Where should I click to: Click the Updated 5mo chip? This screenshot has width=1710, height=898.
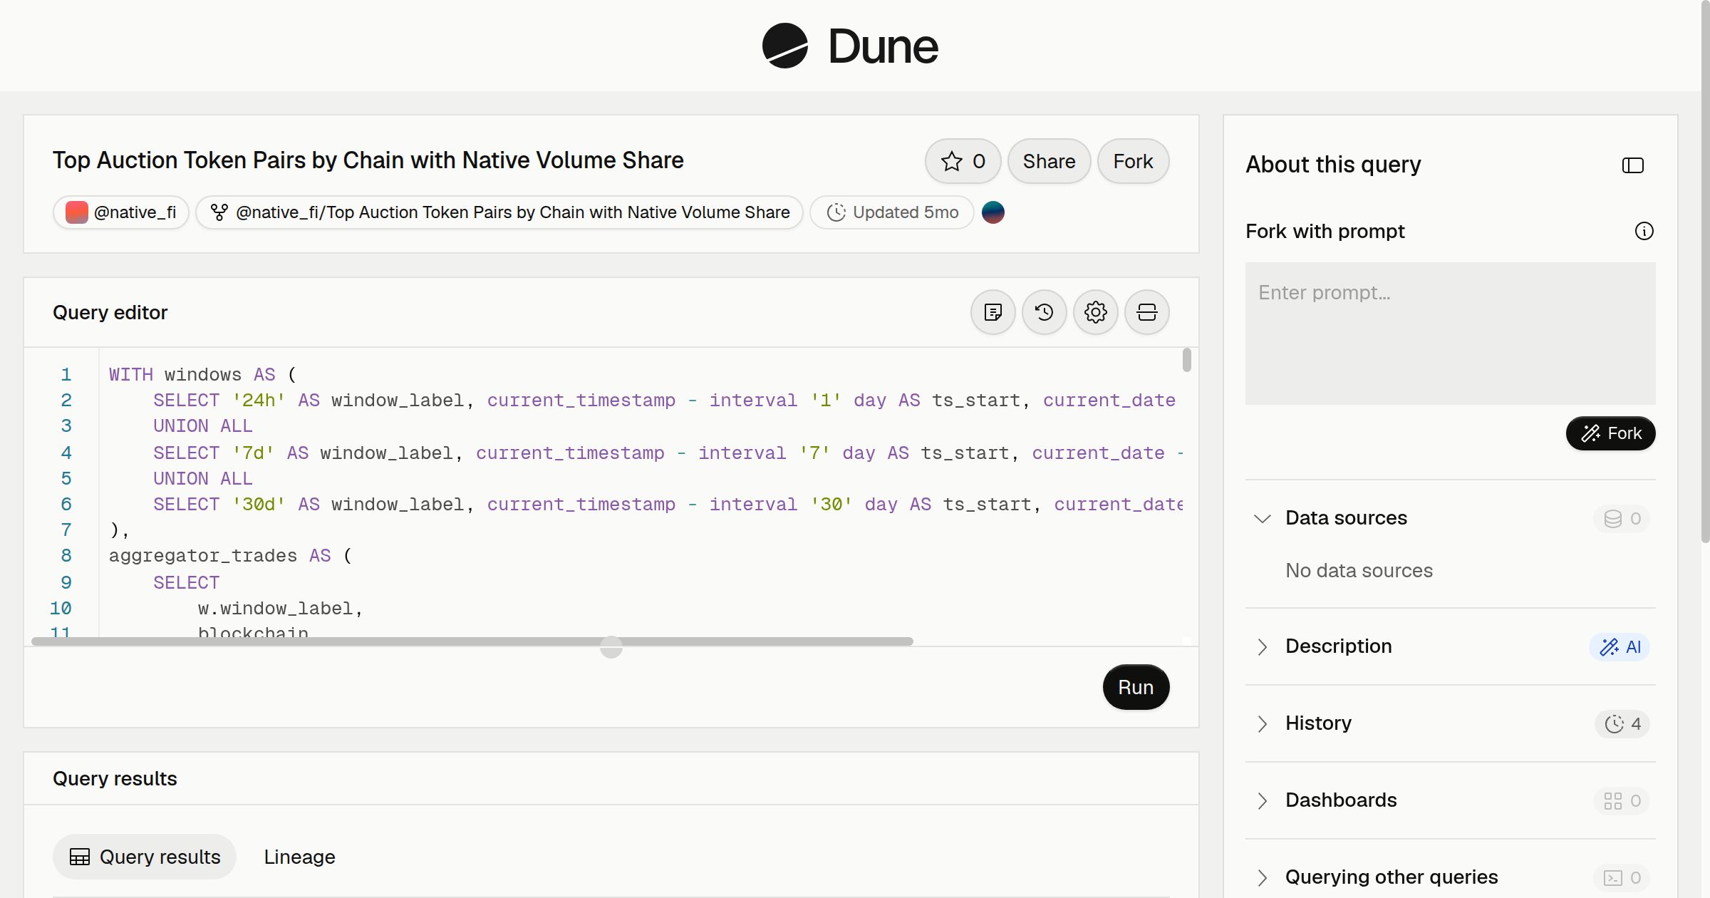pos(892,212)
